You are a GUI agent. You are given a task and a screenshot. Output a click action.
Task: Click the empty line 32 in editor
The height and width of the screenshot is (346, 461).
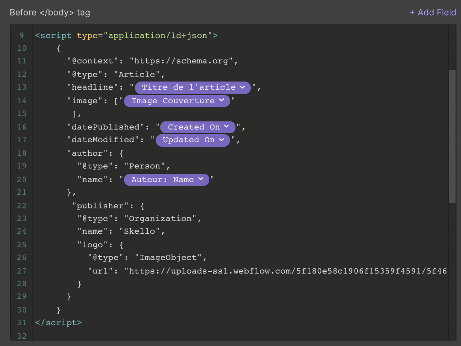point(240,336)
